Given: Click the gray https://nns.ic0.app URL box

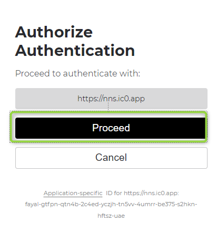Looking at the screenshot, I should point(111,99).
